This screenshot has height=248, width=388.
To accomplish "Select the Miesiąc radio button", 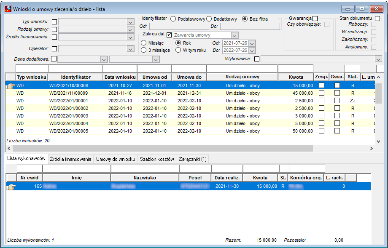I will click(x=143, y=43).
